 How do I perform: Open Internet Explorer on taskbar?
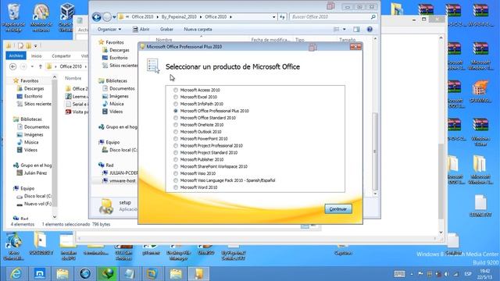(x=16, y=273)
